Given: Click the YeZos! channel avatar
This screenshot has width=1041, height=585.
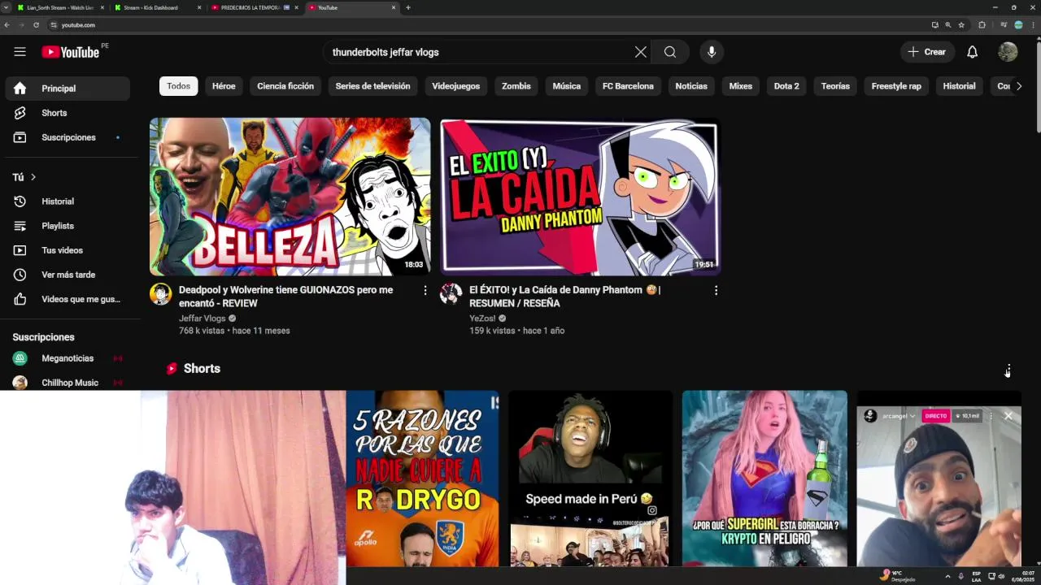Looking at the screenshot, I should click(x=451, y=294).
